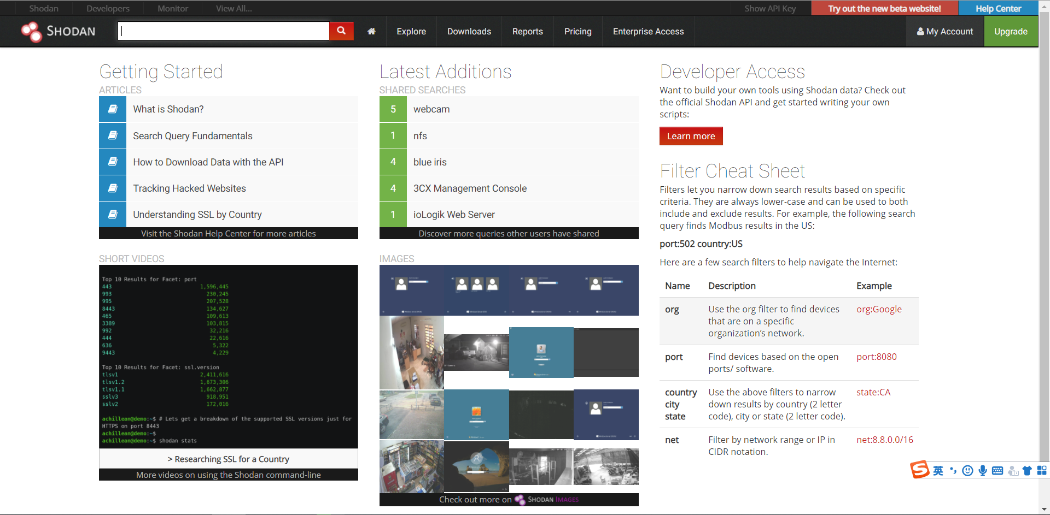
Task: Open the Reports menu item
Action: tap(528, 32)
